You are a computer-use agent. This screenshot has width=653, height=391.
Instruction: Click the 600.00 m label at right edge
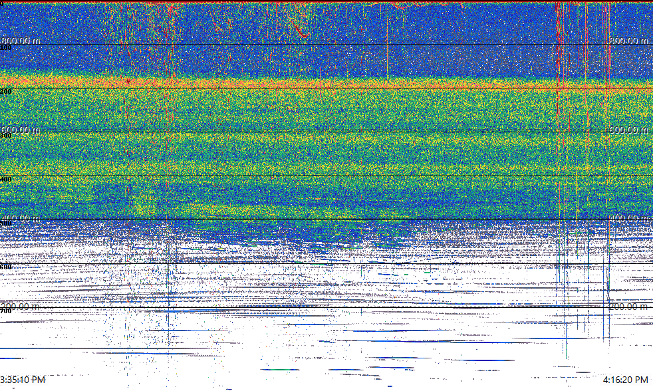click(629, 130)
